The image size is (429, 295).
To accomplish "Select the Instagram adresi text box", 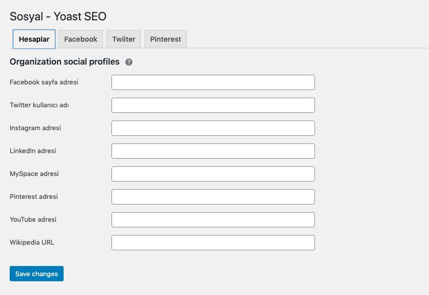I will click(213, 128).
